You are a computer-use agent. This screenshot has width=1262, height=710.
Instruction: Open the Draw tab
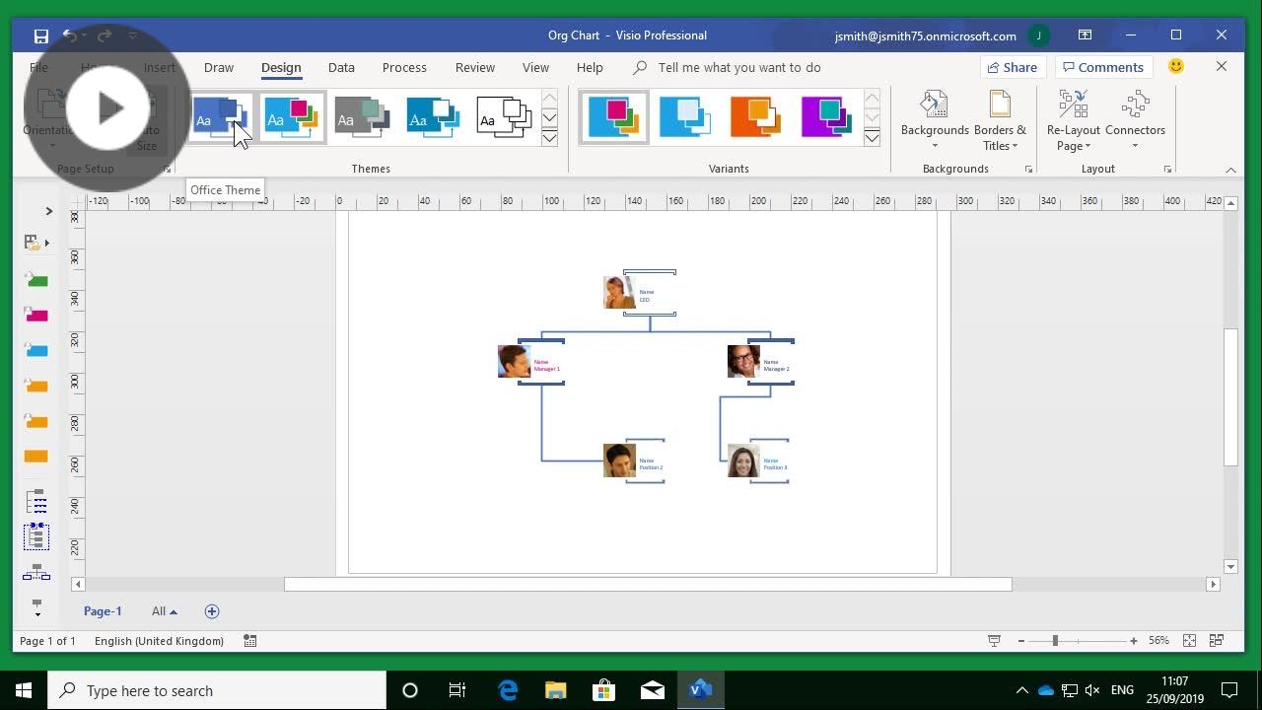pos(219,68)
